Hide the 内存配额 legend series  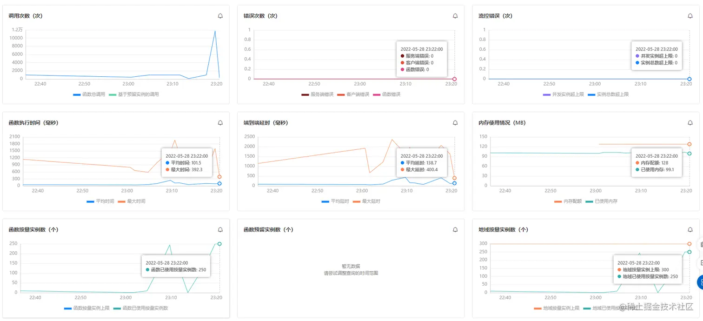click(x=568, y=201)
